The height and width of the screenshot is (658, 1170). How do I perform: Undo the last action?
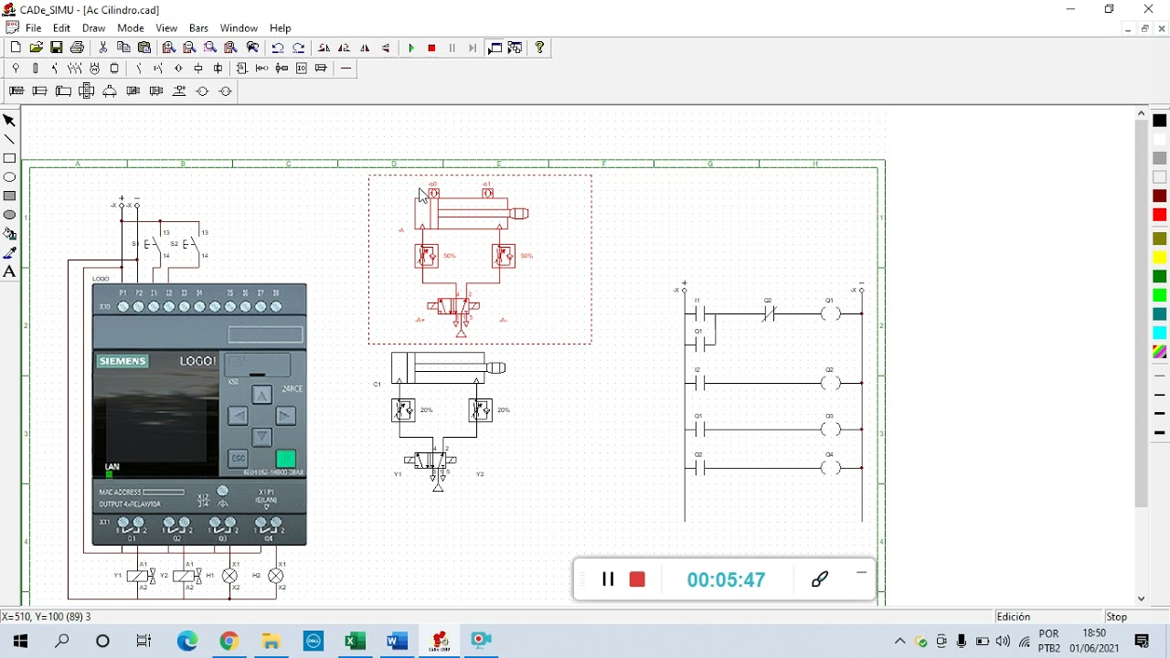(x=278, y=48)
